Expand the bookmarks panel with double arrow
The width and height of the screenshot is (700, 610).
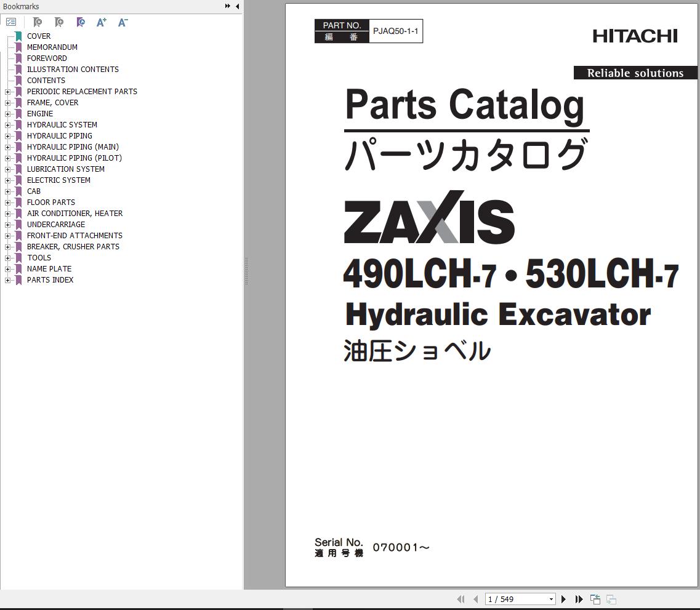228,6
